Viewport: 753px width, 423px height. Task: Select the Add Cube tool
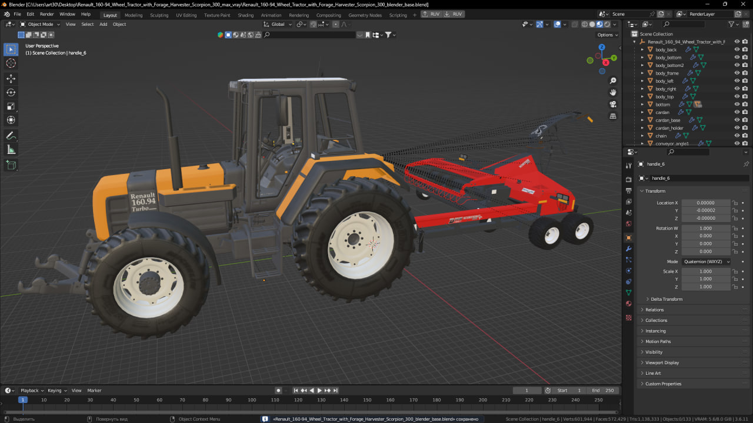(x=11, y=166)
